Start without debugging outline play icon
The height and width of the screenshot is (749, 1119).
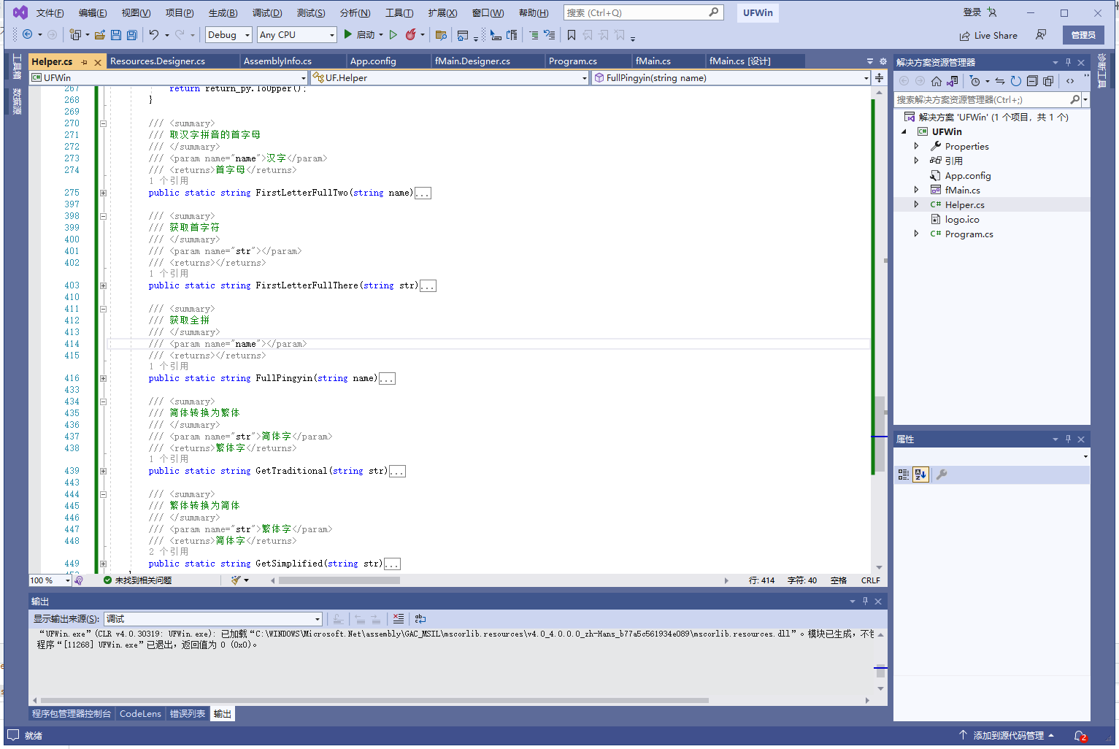pos(393,34)
